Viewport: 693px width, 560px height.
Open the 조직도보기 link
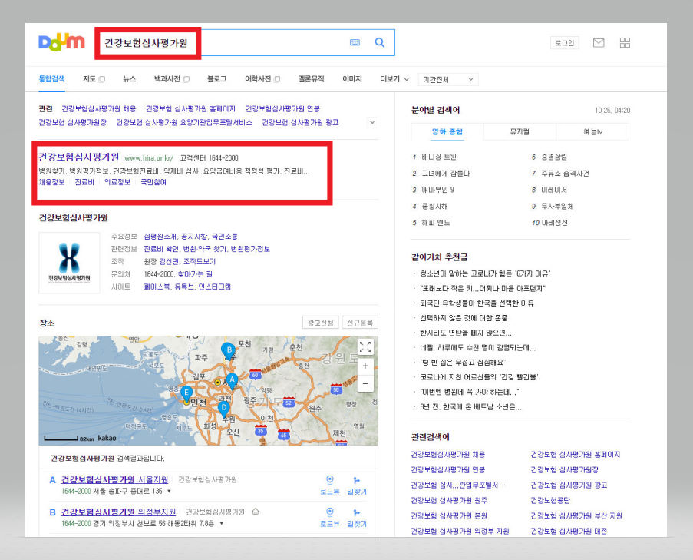200,261
